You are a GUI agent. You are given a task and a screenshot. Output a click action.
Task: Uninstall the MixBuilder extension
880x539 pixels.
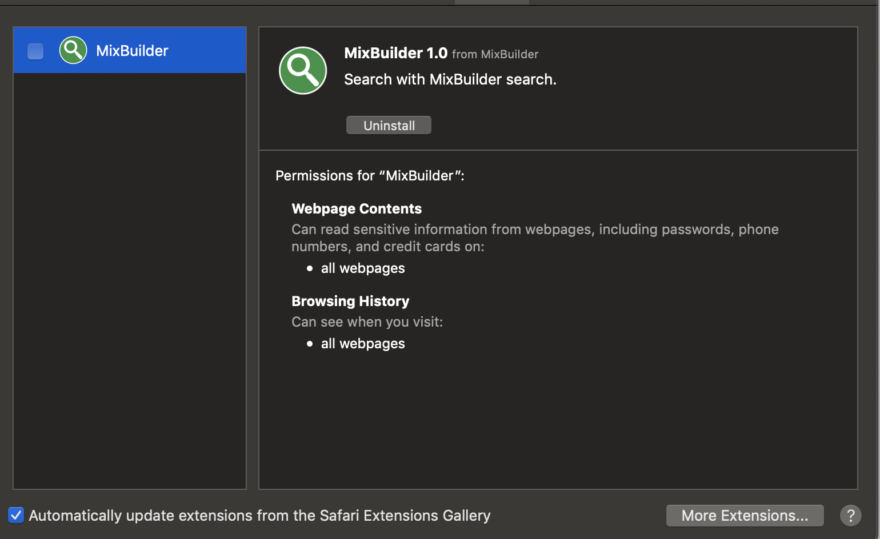coord(389,126)
